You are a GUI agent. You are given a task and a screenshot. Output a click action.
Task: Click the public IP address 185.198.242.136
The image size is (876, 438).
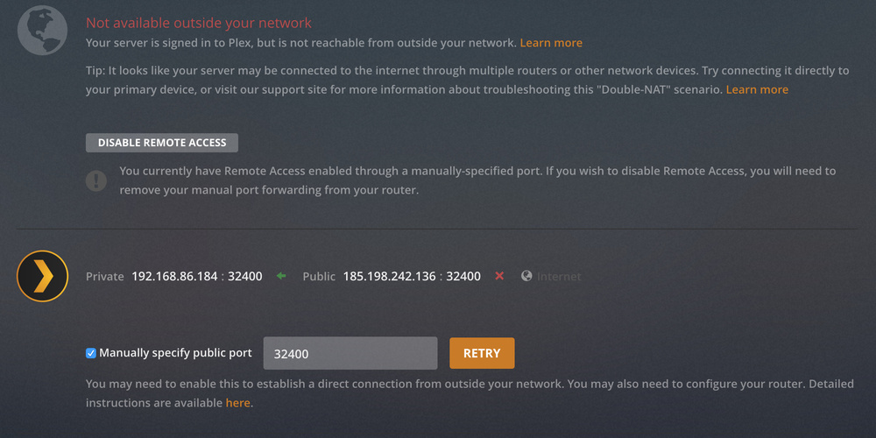coord(389,276)
